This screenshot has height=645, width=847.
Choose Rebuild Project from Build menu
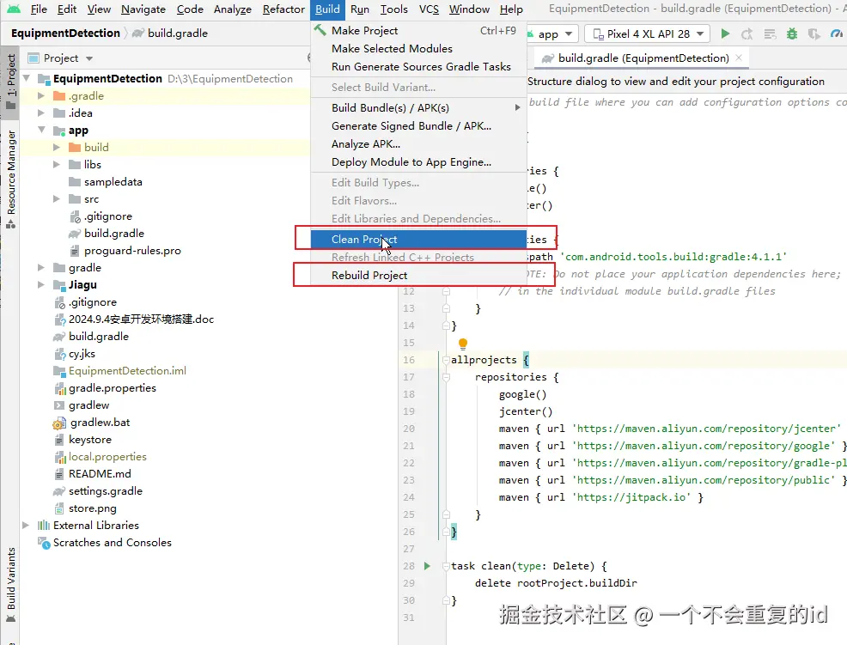418,275
